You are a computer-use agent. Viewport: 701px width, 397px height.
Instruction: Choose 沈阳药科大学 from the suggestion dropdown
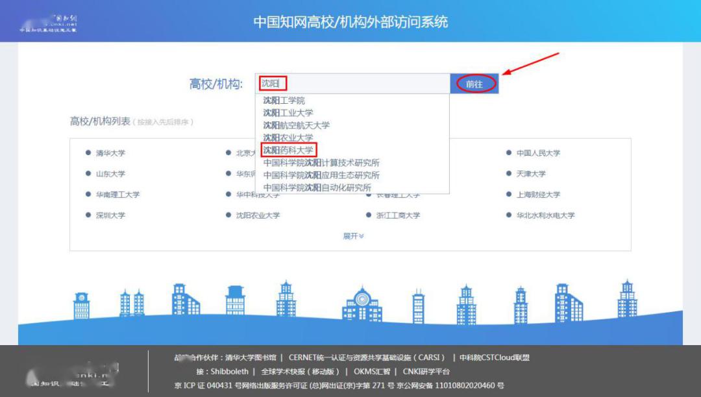(x=288, y=150)
